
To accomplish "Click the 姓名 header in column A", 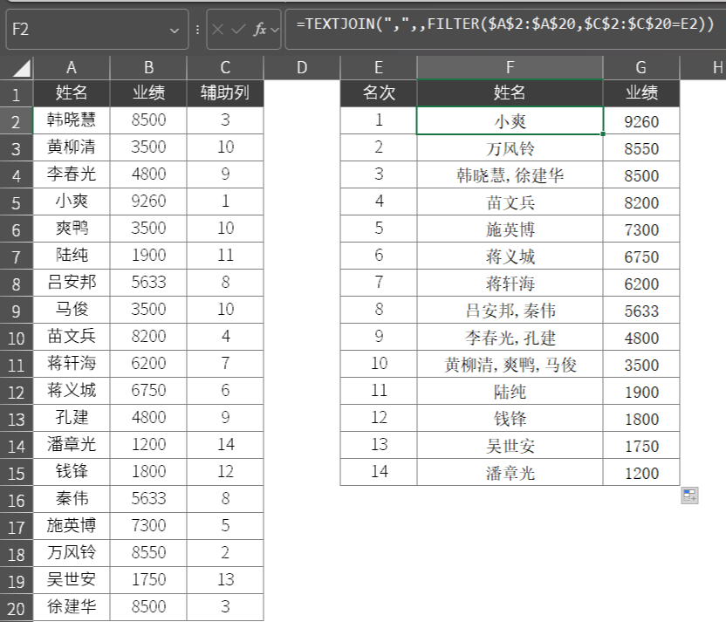I will tap(72, 93).
